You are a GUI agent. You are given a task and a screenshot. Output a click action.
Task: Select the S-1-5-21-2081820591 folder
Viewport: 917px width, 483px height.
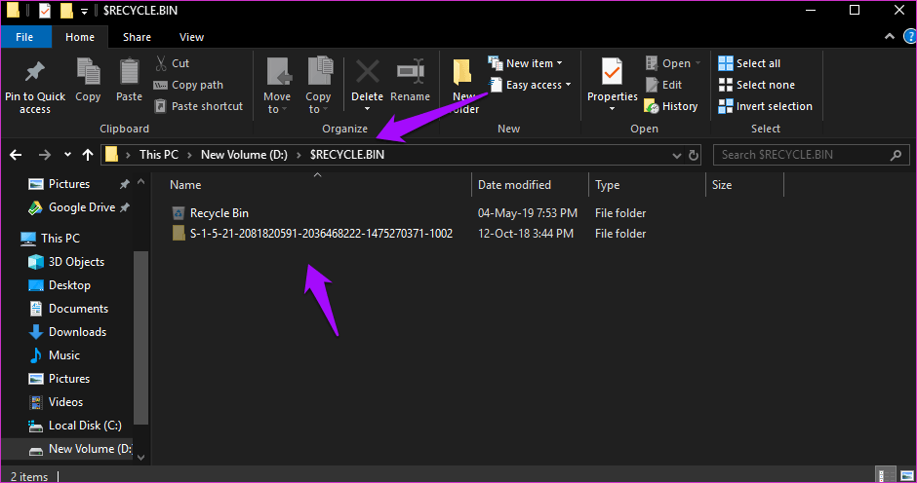(410, 234)
